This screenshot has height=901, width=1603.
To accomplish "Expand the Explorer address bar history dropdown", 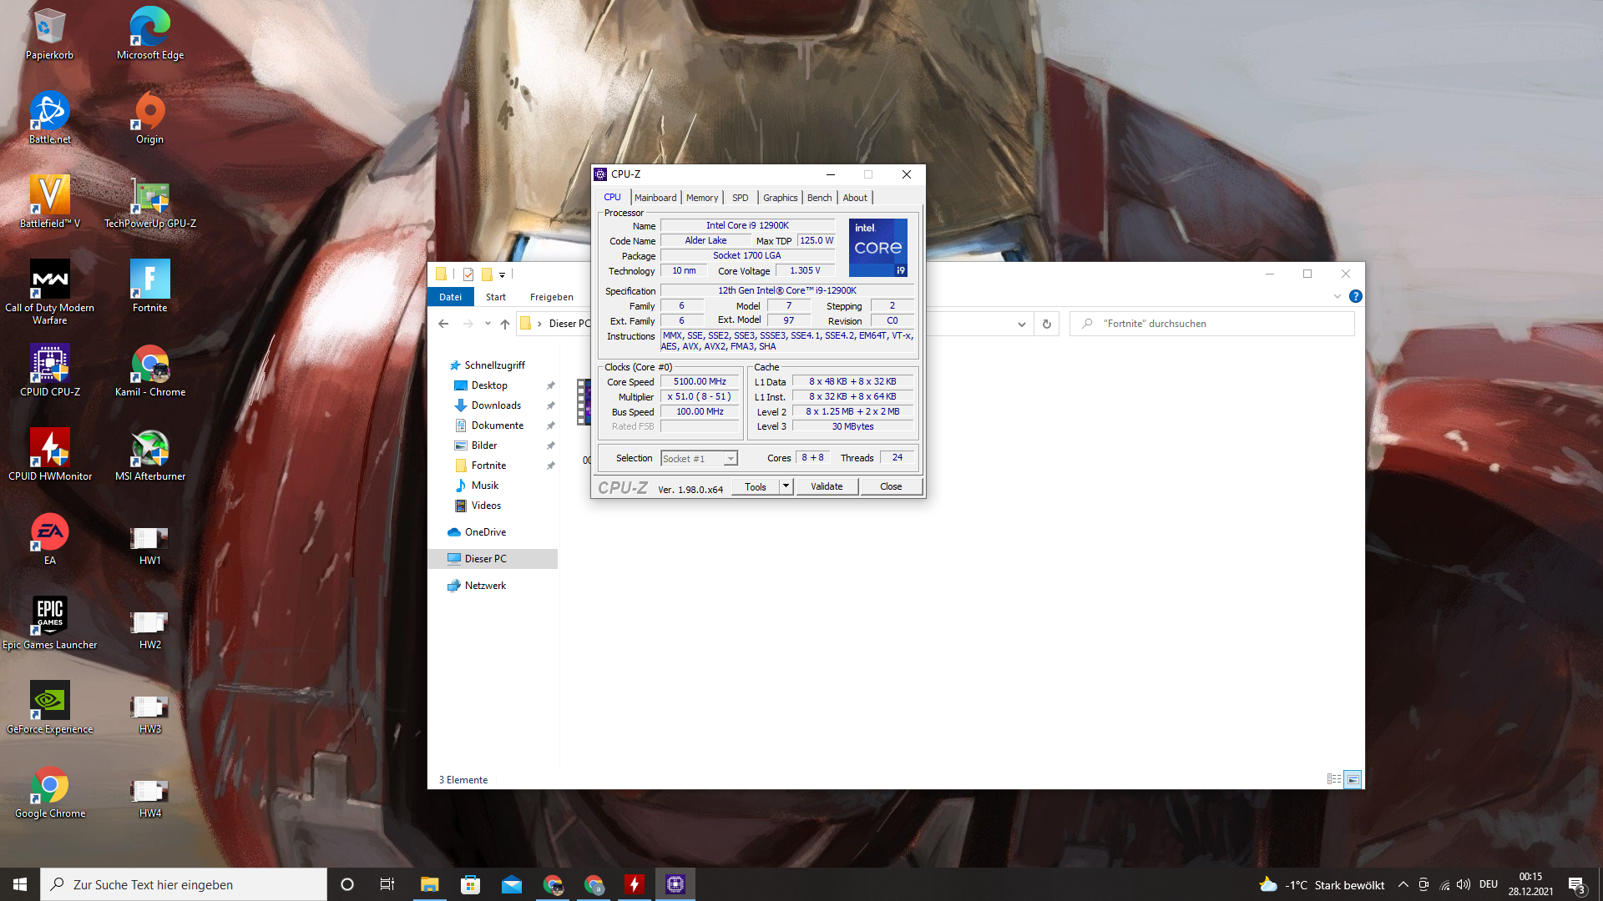I will (1021, 324).
